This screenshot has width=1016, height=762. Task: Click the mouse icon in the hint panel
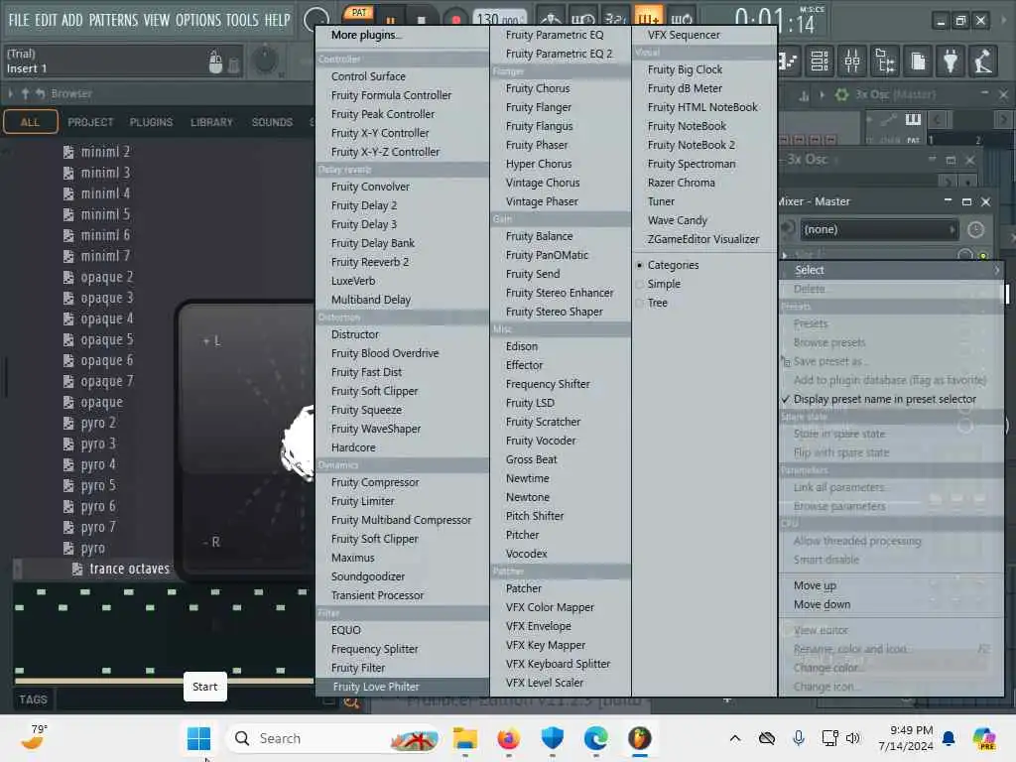(215, 63)
